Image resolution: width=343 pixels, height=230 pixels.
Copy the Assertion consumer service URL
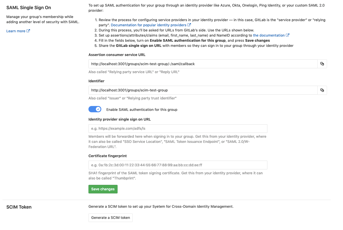click(x=322, y=64)
